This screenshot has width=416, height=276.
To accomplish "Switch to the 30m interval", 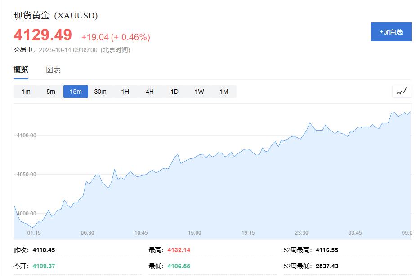I will pos(100,91).
